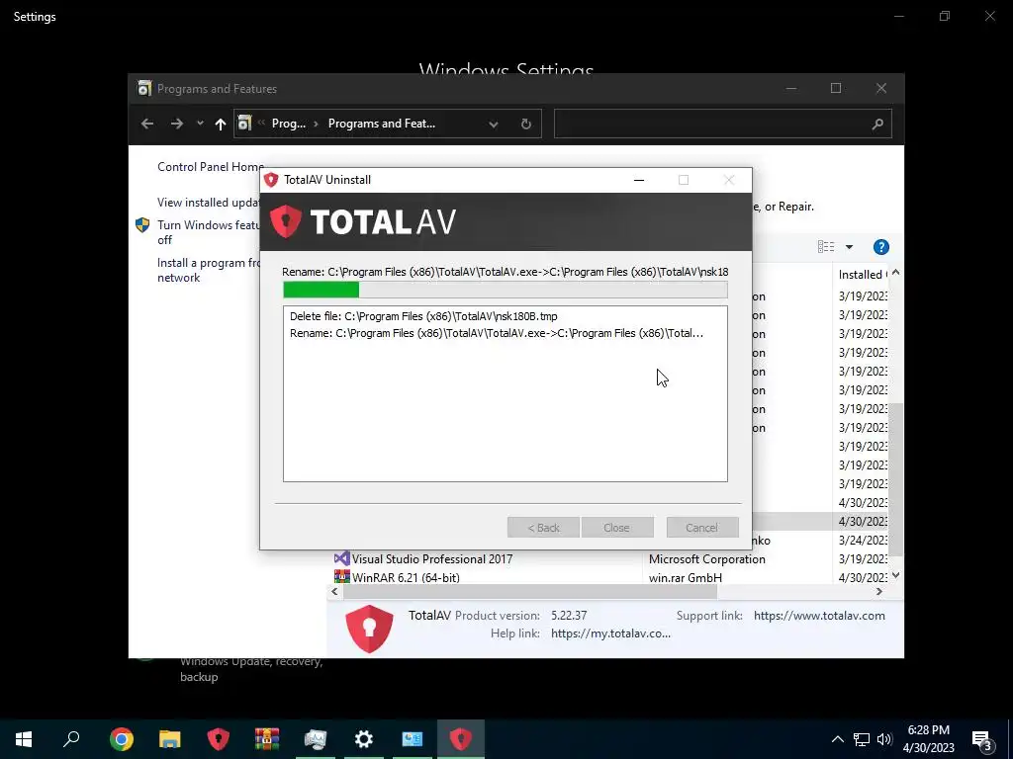This screenshot has height=759, width=1013.
Task: Click the TotalAV logo in uninstaller header
Action: click(x=362, y=221)
